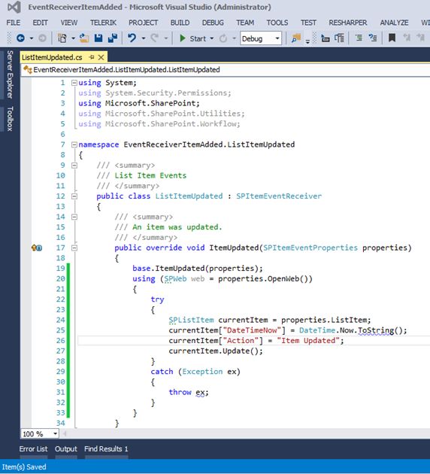Screen dimensions: 430x474
Task: Open the VIEW menu
Action: point(69,23)
